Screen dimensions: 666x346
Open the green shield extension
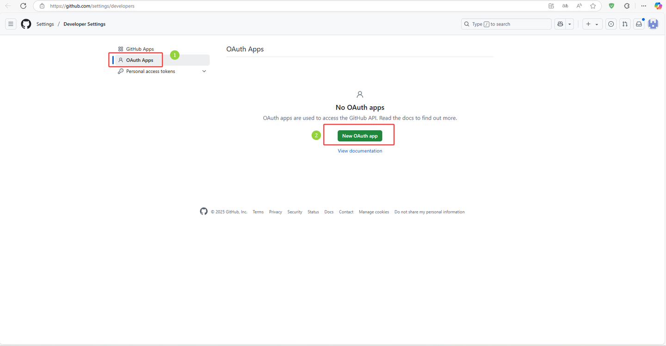[x=611, y=6]
